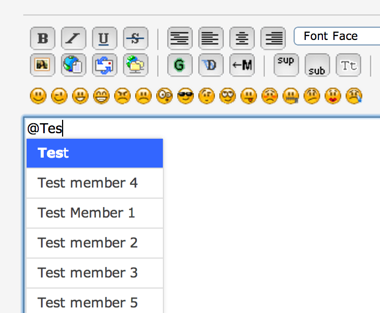Apply Strikethrough formatting
Image resolution: width=380 pixels, height=313 pixels.
pos(136,38)
